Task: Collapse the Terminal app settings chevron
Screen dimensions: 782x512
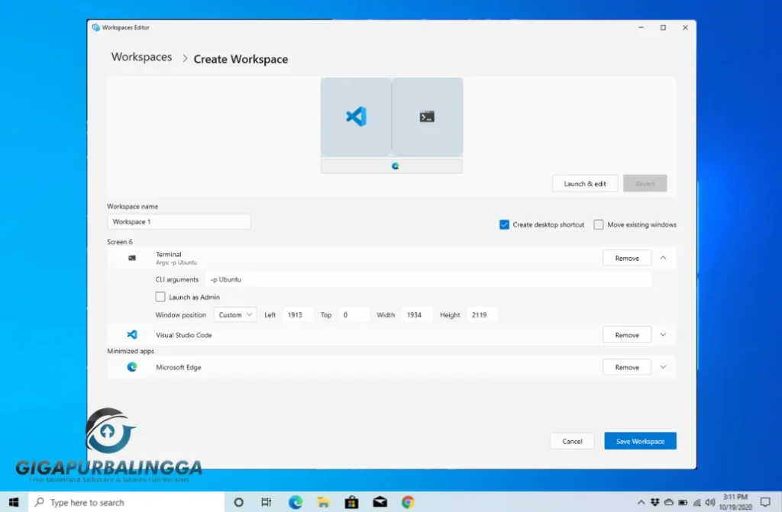Action: point(662,257)
